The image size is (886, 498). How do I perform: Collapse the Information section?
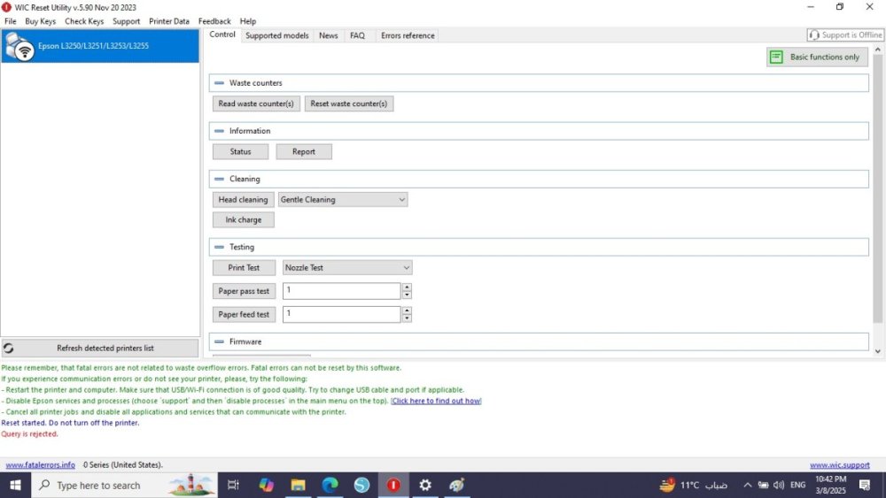tap(219, 131)
